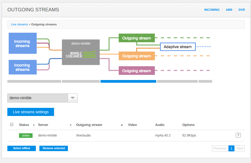
Task: Click the green online status badge
Action: [x=26, y=135]
